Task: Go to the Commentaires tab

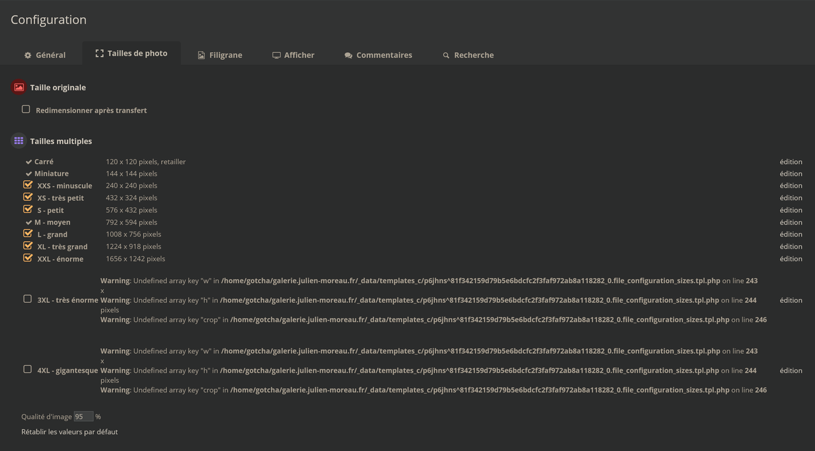Action: [x=378, y=55]
